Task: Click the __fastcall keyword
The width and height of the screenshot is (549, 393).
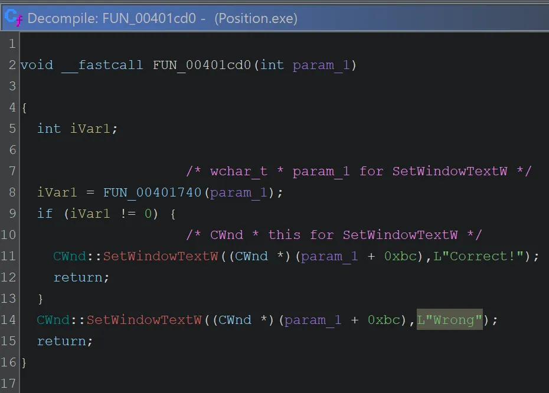Action: [102, 65]
